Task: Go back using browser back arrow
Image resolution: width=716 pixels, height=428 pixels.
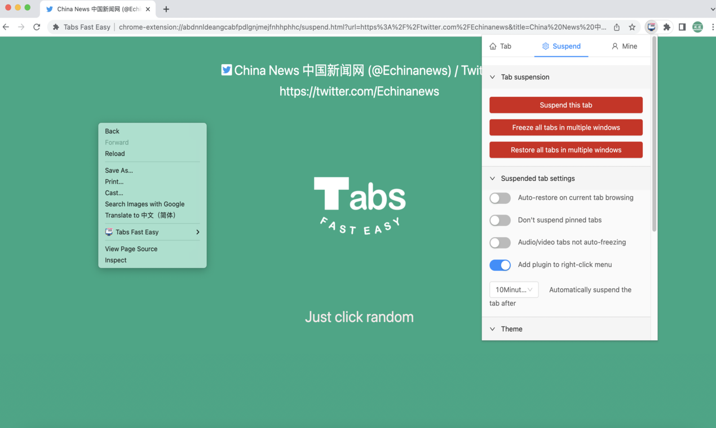Action: click(x=6, y=27)
